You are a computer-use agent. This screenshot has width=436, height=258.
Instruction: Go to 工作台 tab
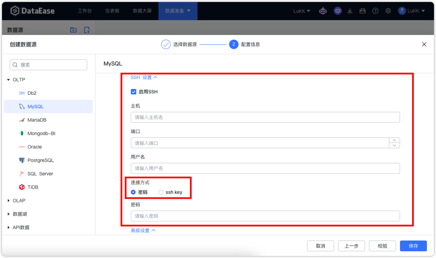coord(85,11)
